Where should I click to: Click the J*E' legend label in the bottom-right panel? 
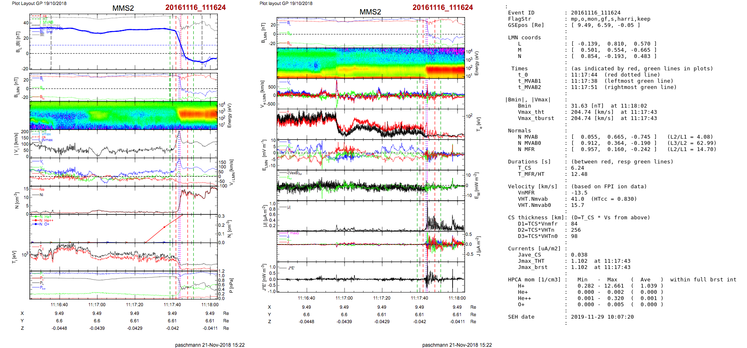click(291, 268)
